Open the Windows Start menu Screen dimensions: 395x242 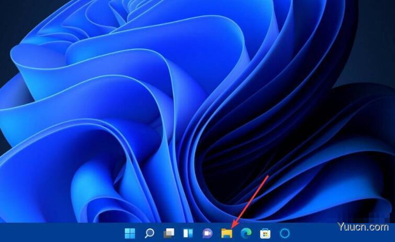pos(130,233)
